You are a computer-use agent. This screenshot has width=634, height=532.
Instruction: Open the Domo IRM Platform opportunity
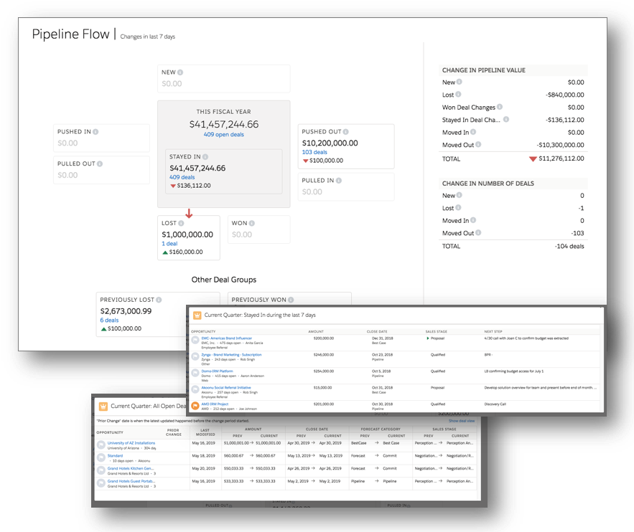[x=217, y=371]
